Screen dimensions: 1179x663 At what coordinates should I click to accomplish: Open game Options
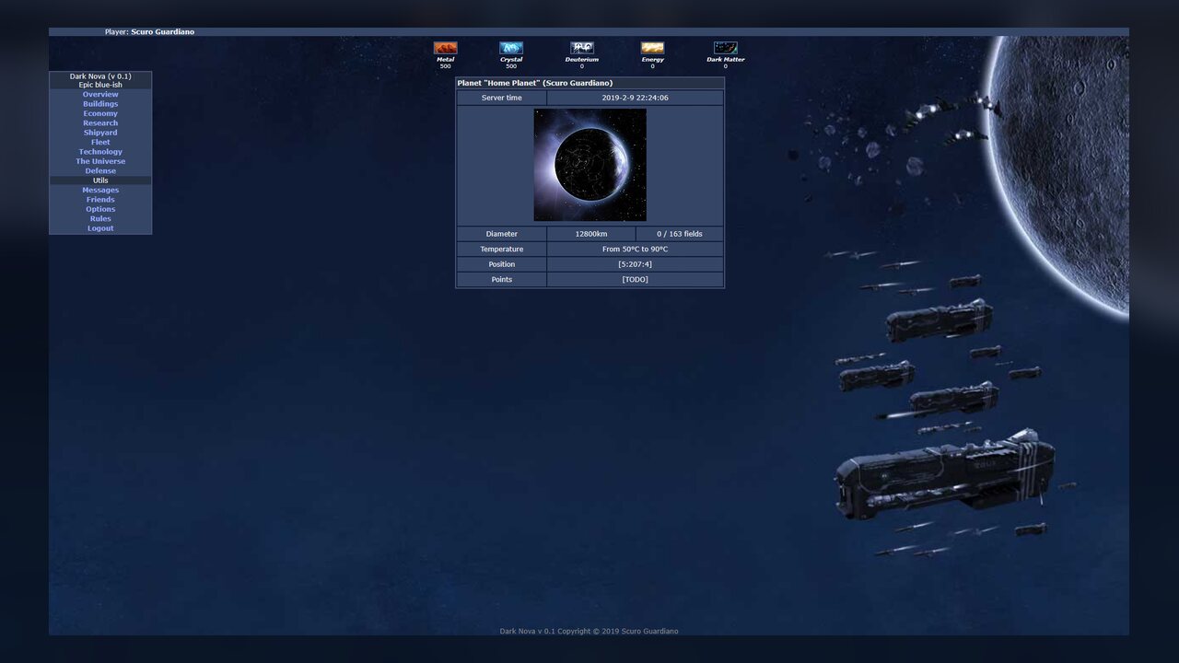coord(100,209)
